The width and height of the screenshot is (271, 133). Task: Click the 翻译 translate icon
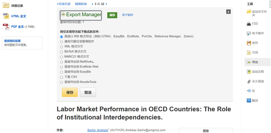tap(249, 101)
